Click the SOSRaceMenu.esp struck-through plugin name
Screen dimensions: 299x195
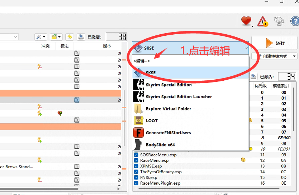click(158, 155)
